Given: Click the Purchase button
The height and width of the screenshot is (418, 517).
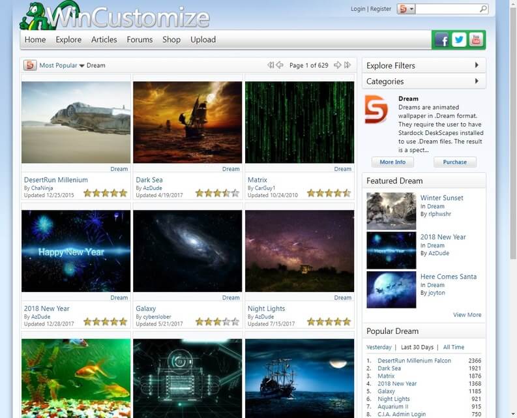Looking at the screenshot, I should 454,162.
